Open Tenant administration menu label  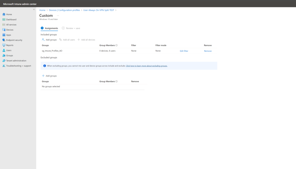16,61
